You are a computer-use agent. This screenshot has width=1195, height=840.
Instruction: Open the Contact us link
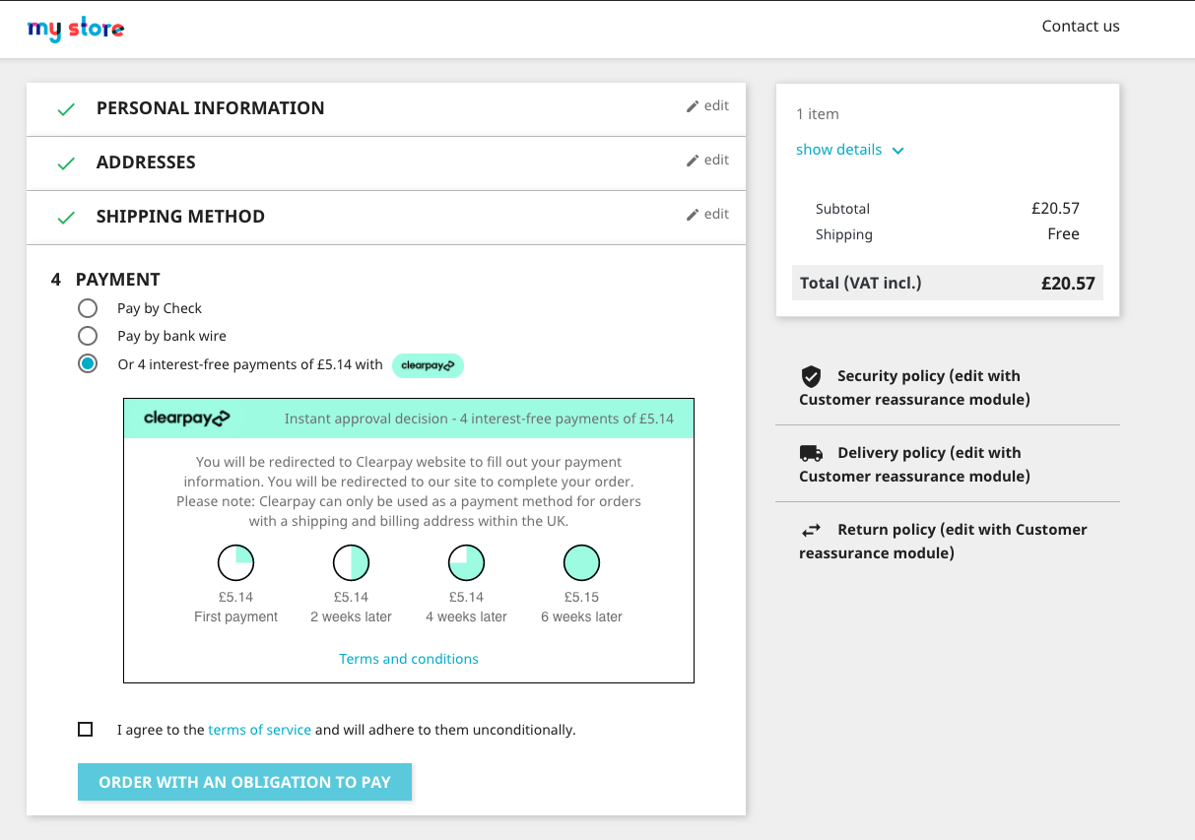(x=1081, y=27)
